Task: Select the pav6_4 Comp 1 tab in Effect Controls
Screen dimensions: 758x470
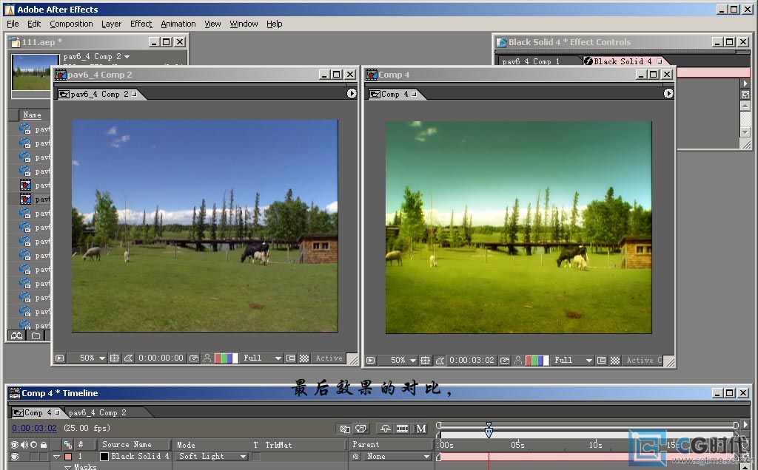Action: point(531,61)
